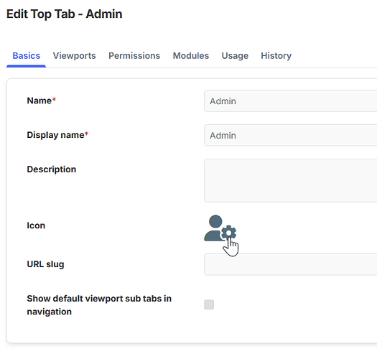
Task: Click the Description label
Action: 52,169
